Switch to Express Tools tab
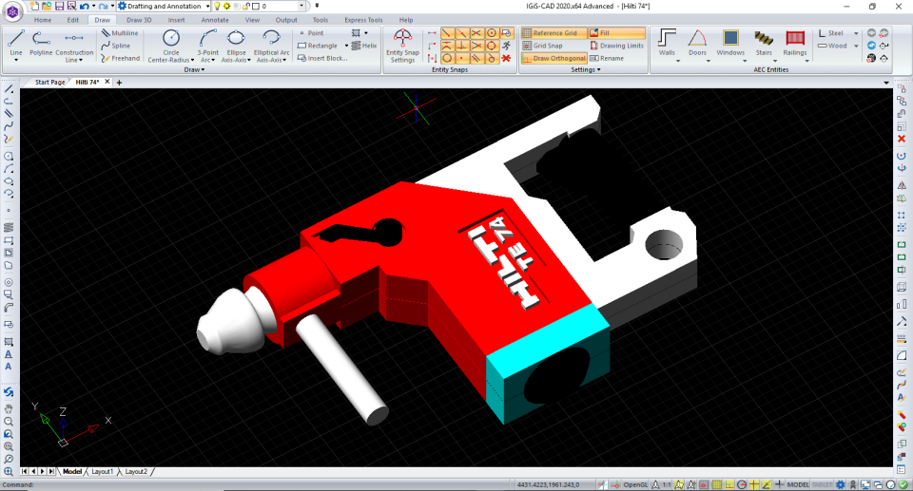The height and width of the screenshot is (491, 913). 363,20
